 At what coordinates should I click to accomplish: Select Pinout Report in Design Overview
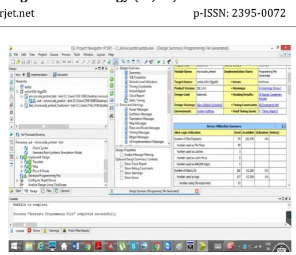[x=137, y=91]
